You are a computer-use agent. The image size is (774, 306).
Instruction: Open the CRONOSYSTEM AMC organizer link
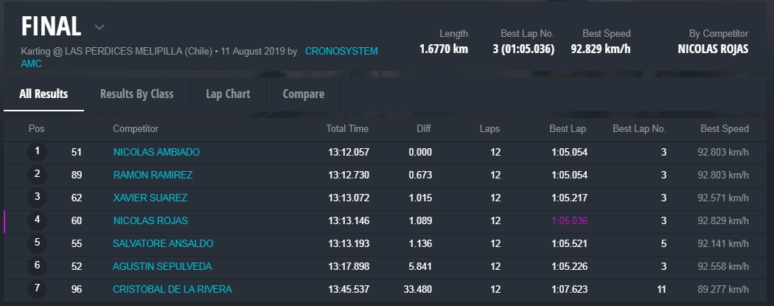click(341, 52)
